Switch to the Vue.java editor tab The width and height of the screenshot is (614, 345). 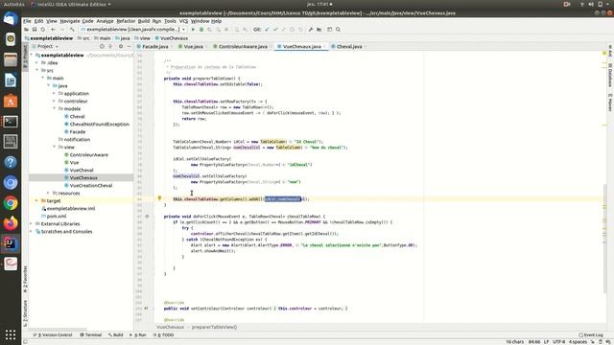pos(193,47)
